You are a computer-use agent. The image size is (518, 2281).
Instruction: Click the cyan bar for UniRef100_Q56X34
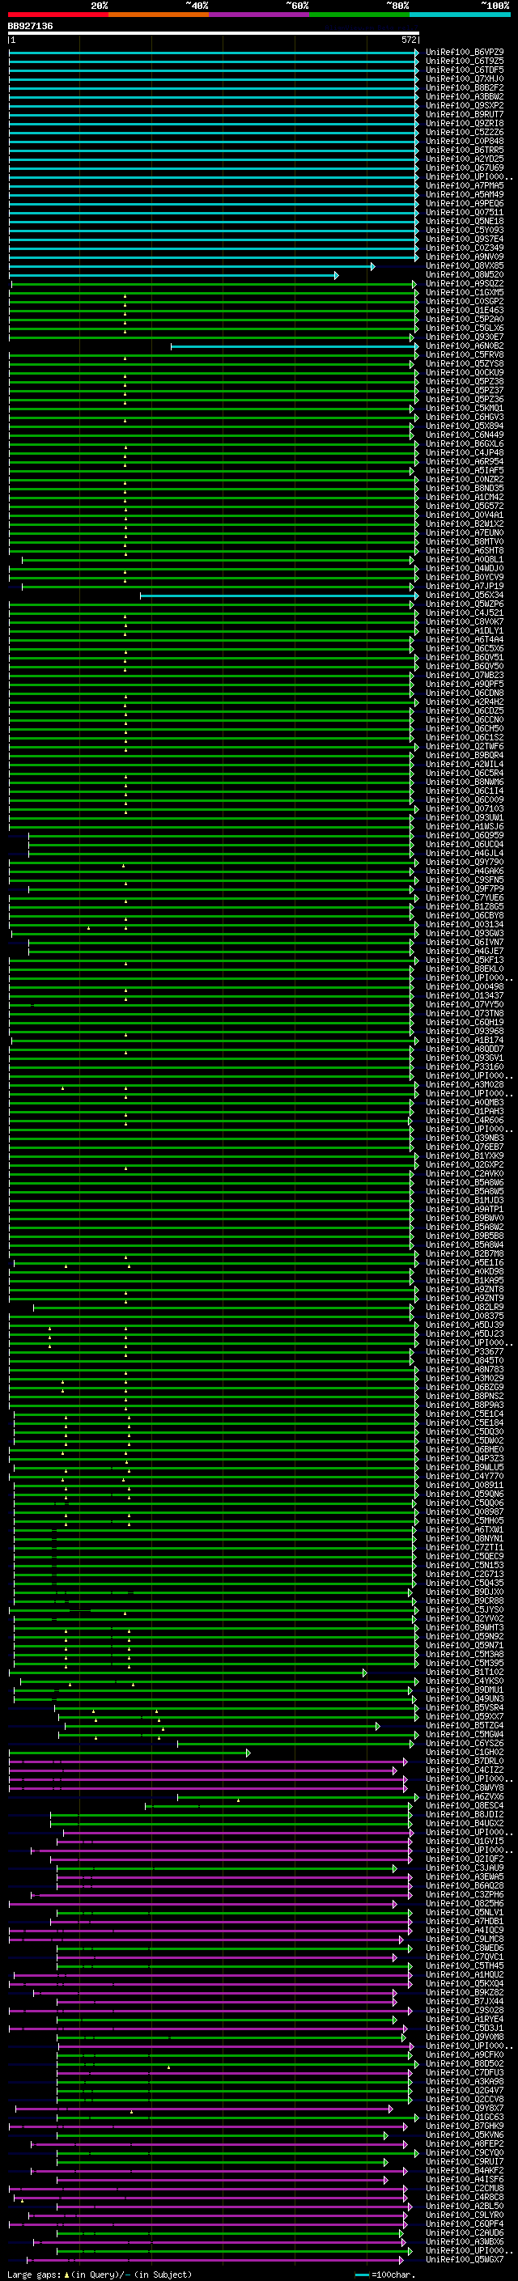[279, 595]
